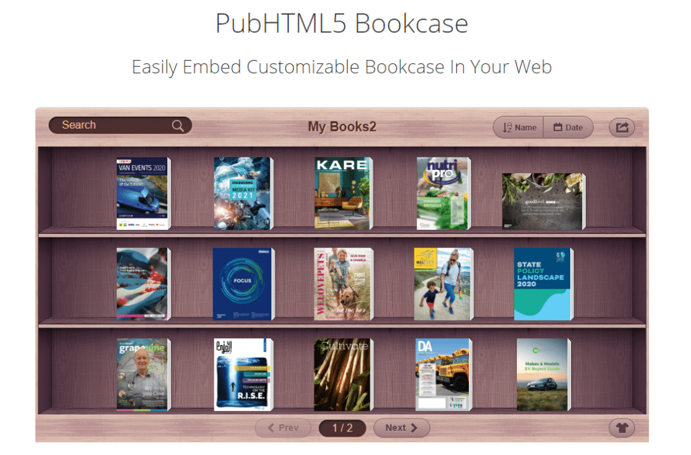Open Makes & Models EV Buyers Guide

(543, 375)
